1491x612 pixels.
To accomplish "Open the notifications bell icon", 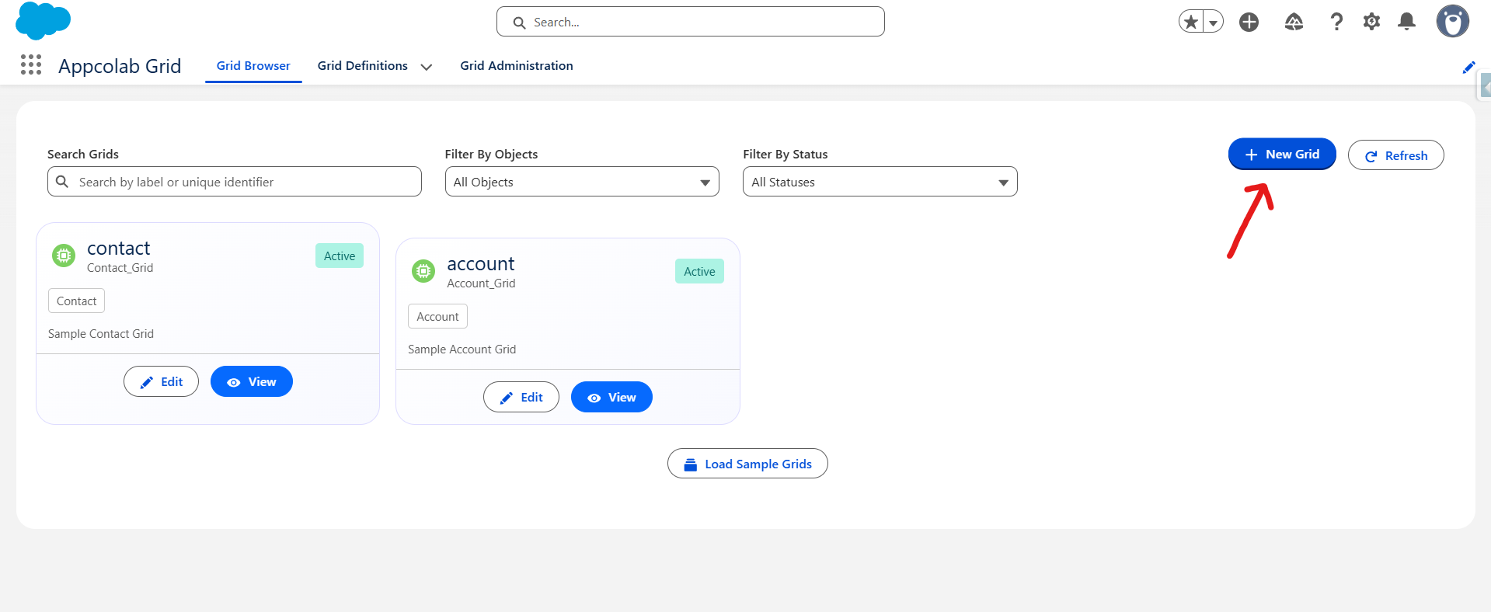I will pos(1406,22).
